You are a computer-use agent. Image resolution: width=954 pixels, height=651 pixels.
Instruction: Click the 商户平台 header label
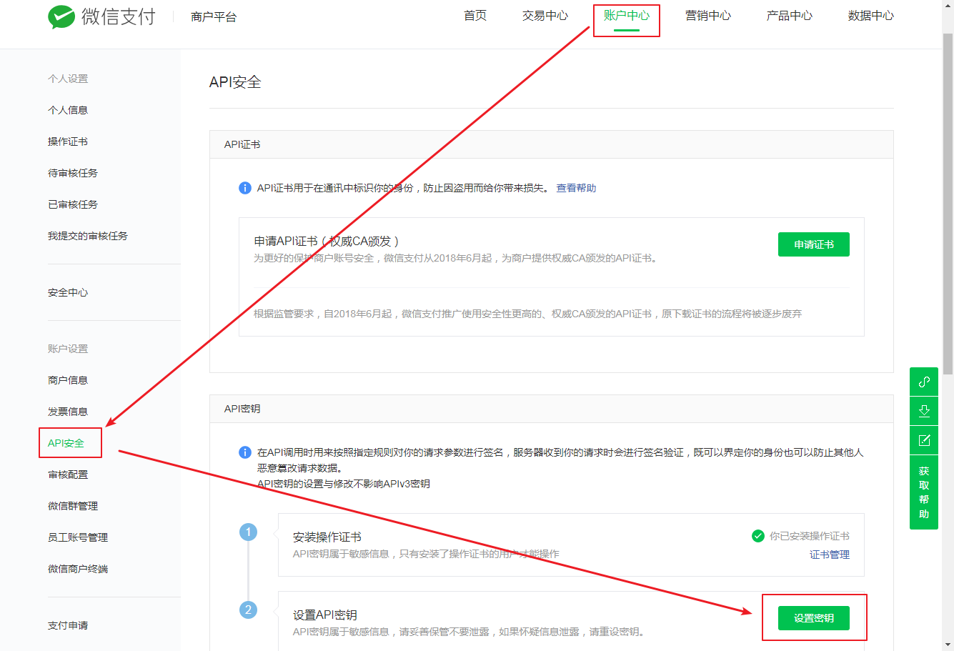coord(214,16)
